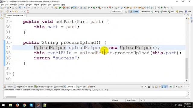This screenshot has height=108, width=193.
Task: Close the UploadController.java editor tab
Action: (25, 15)
